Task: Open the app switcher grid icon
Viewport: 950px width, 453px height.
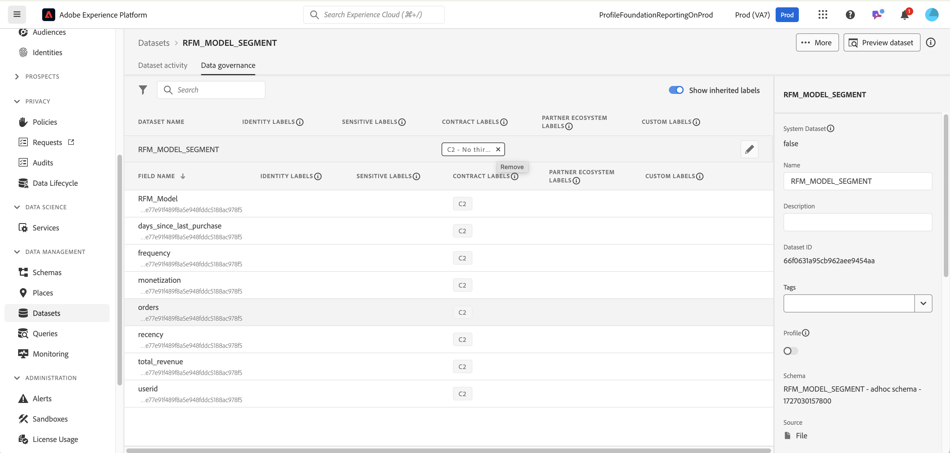Action: [822, 15]
